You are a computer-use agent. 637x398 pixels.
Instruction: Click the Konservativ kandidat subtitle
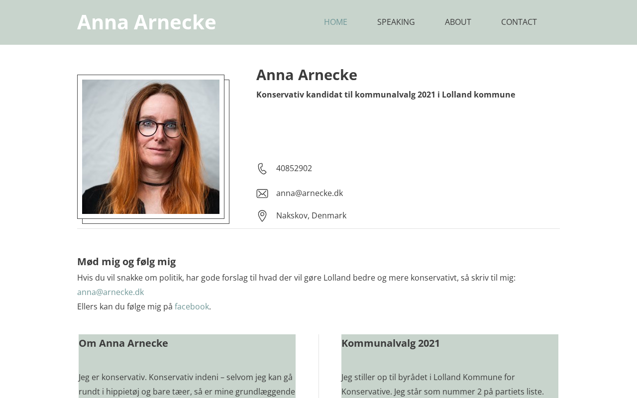coord(386,95)
